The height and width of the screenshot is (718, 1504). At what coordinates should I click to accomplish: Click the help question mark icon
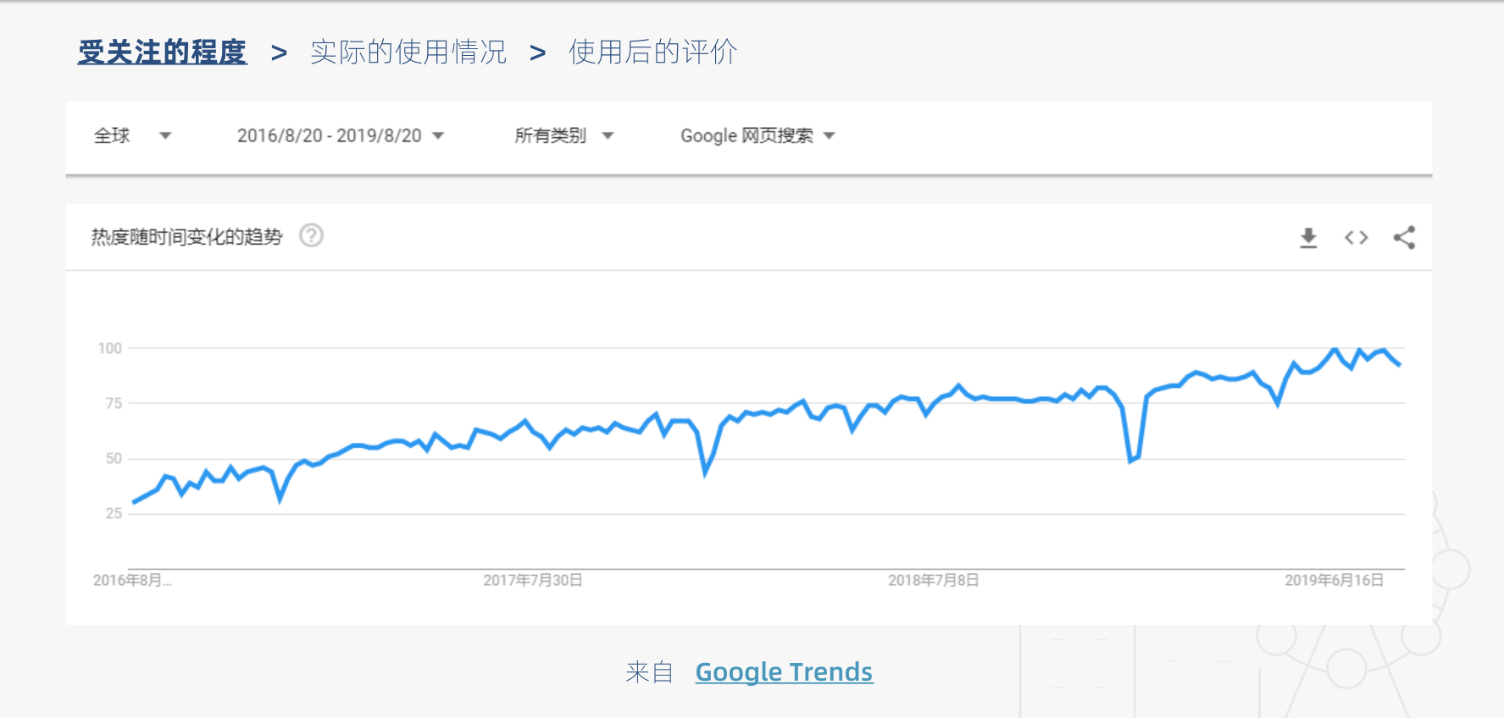pos(312,235)
